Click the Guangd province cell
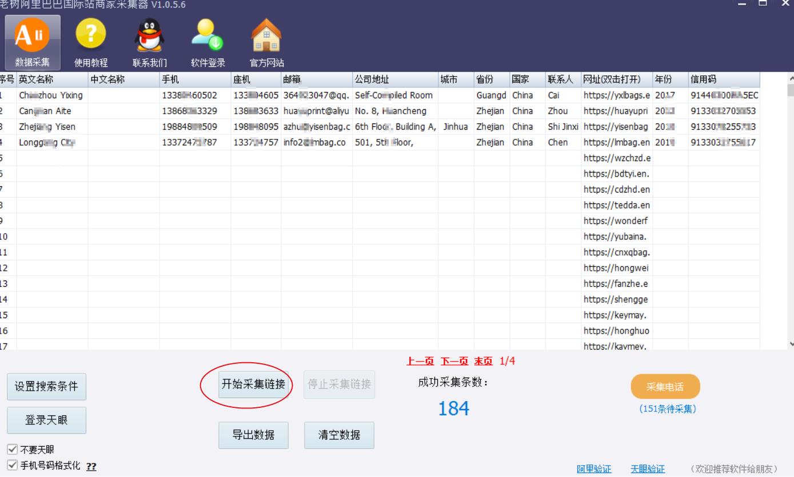 (x=492, y=95)
